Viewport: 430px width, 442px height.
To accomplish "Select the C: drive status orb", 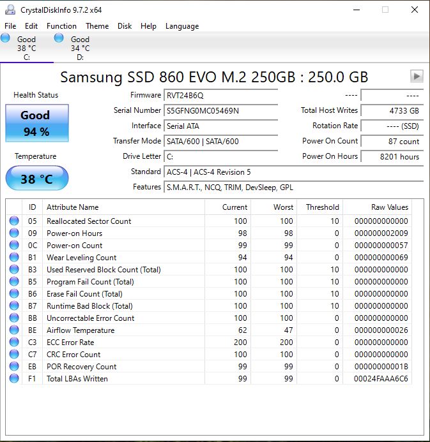I will [5, 38].
